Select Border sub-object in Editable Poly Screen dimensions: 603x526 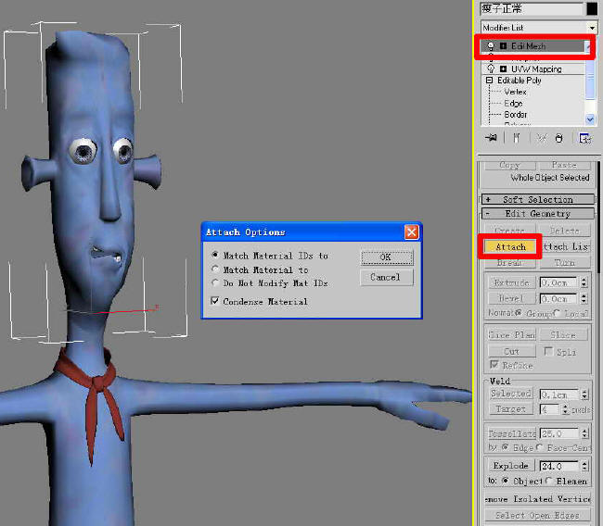point(516,115)
